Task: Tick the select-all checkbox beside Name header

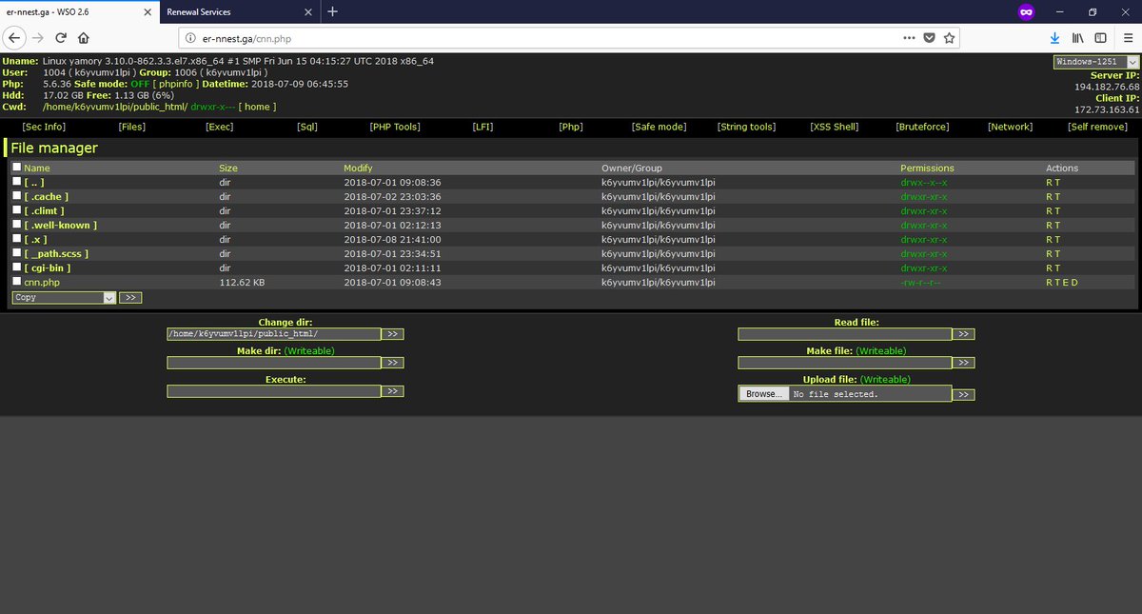Action: tap(16, 168)
